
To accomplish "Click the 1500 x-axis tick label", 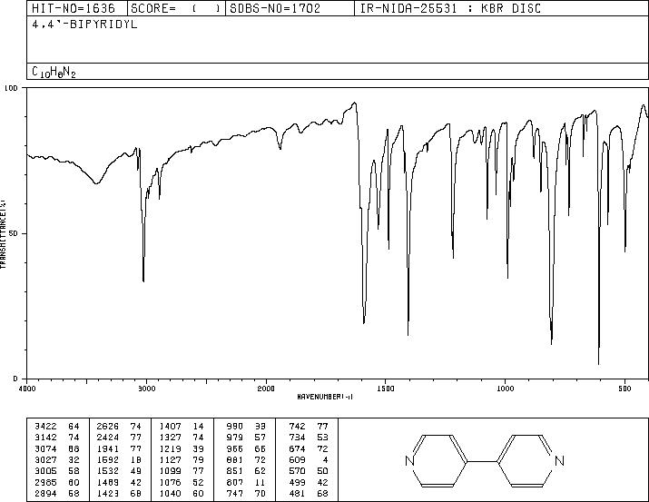I will click(386, 389).
